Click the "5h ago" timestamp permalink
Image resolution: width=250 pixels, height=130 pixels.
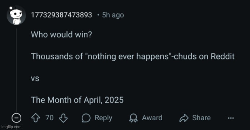click(x=113, y=15)
